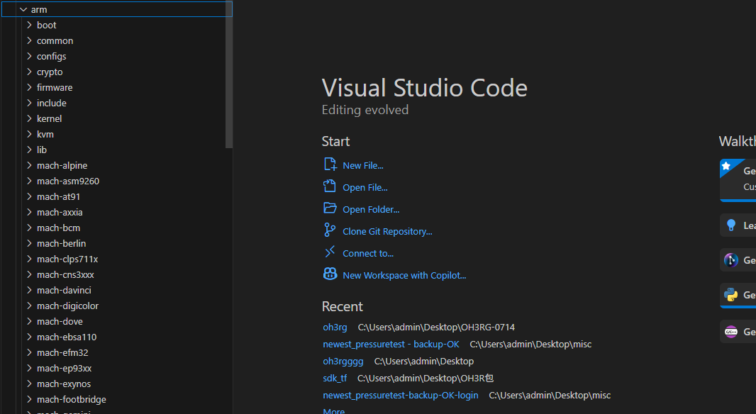756x414 pixels.
Task: Click the lightbulb walkthrough icon
Action: pyautogui.click(x=731, y=225)
